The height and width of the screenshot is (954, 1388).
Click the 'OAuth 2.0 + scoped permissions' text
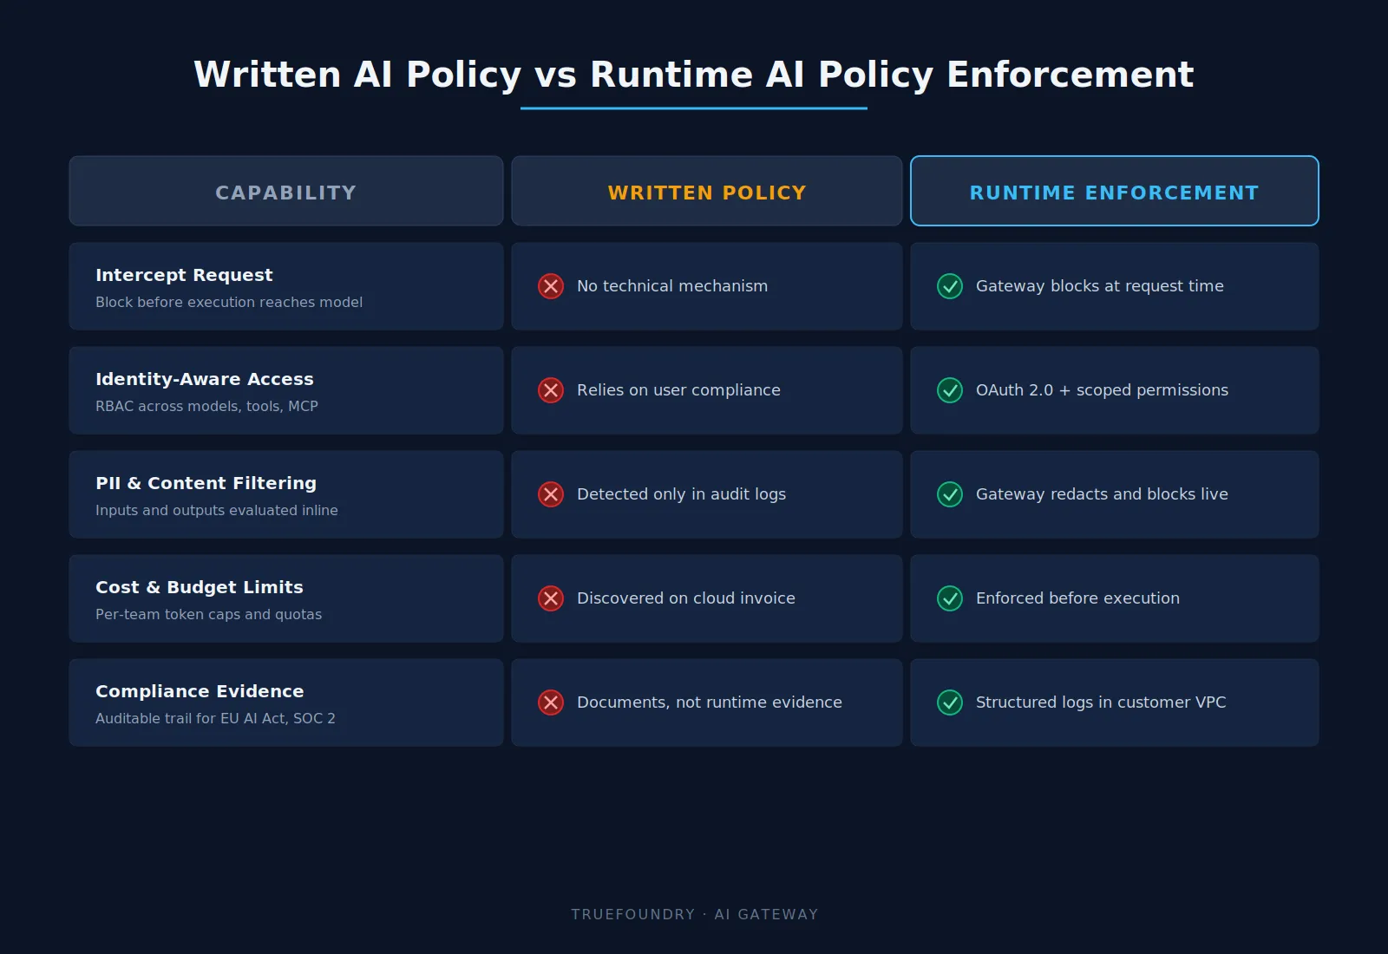[x=1102, y=390]
